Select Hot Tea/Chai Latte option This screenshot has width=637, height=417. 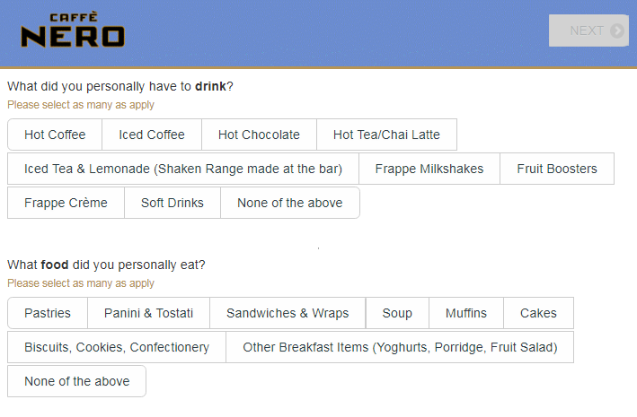pos(386,135)
